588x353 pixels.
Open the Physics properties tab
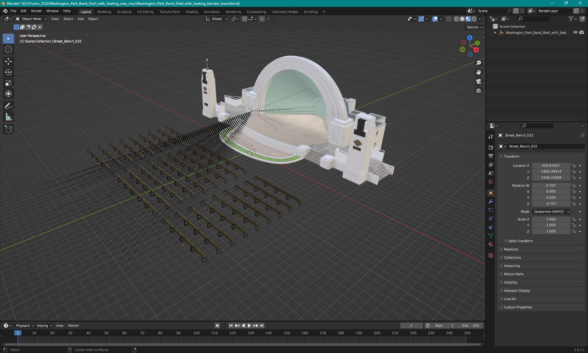click(x=491, y=219)
